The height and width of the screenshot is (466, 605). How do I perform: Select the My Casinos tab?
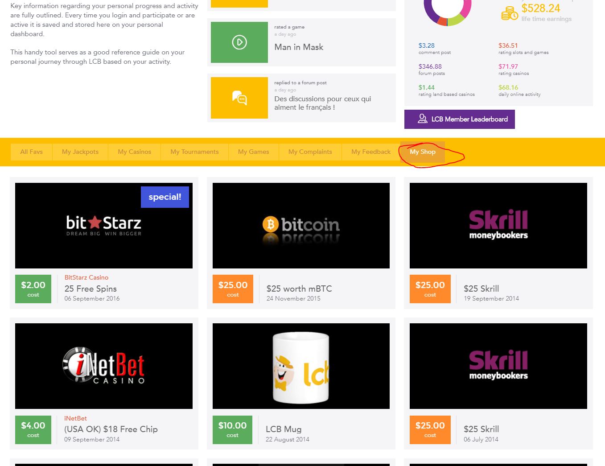pos(135,152)
